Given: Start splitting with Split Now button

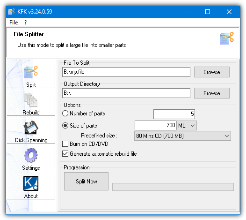Looking at the screenshot, I should (x=87, y=181).
